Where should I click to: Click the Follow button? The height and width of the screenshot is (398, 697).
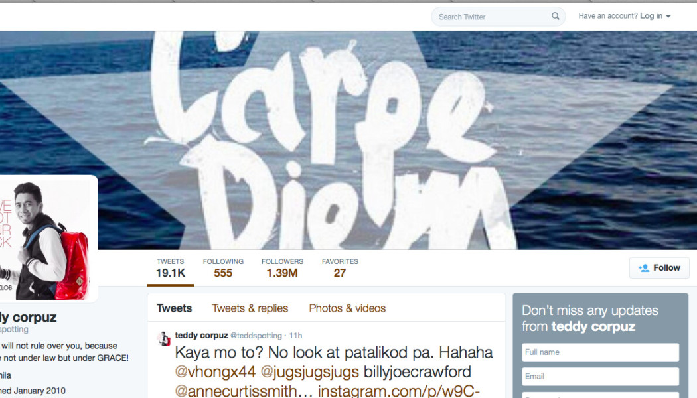pyautogui.click(x=659, y=268)
